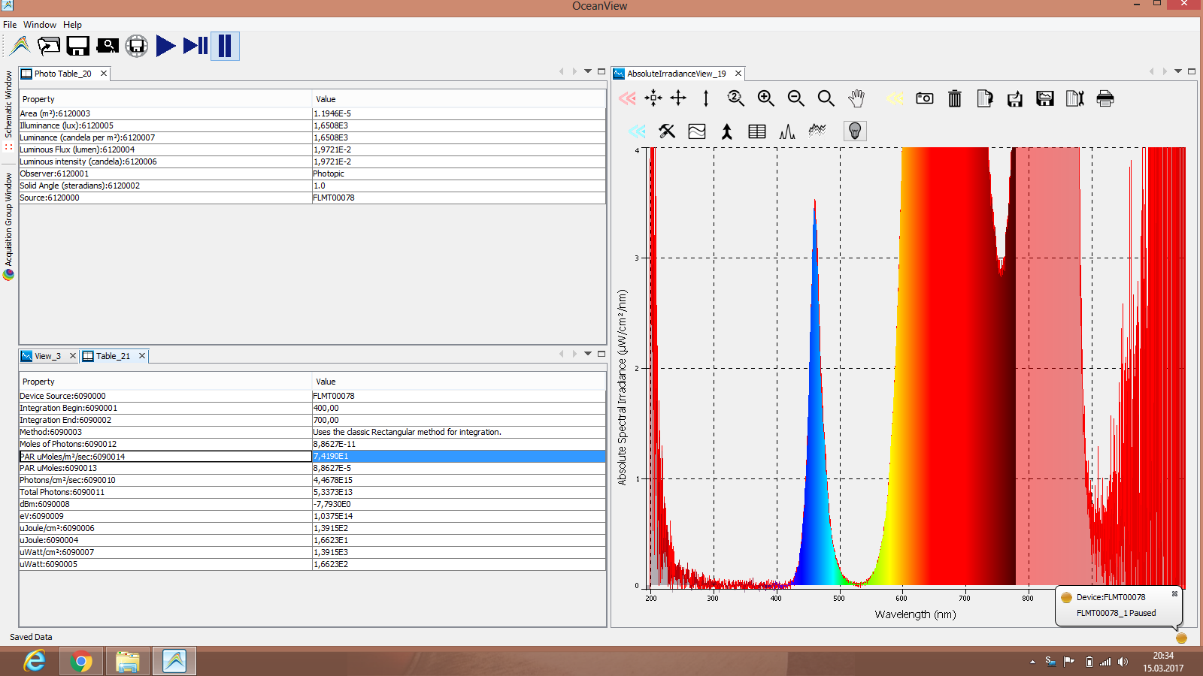Click the peaks finder icon
Image resolution: width=1203 pixels, height=676 pixels.
(787, 131)
